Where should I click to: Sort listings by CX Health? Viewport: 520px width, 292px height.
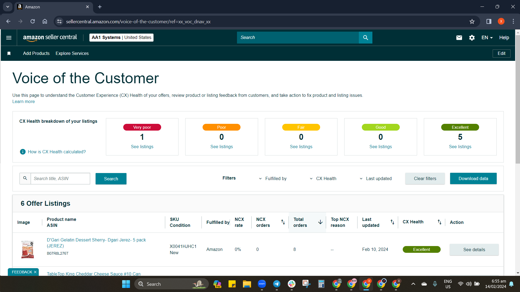(440, 222)
